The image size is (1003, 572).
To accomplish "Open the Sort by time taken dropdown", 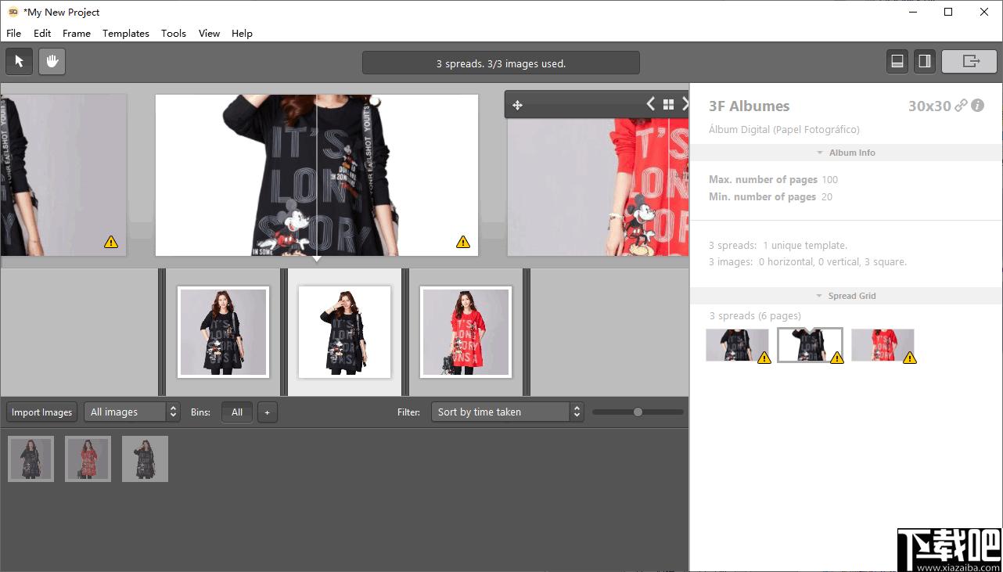I will point(508,412).
